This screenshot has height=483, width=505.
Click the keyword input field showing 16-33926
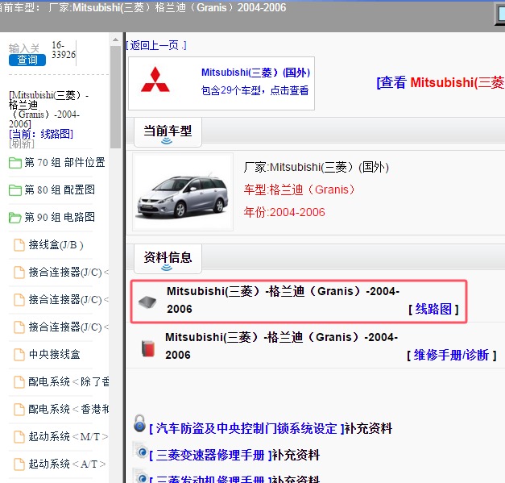pyautogui.click(x=64, y=50)
